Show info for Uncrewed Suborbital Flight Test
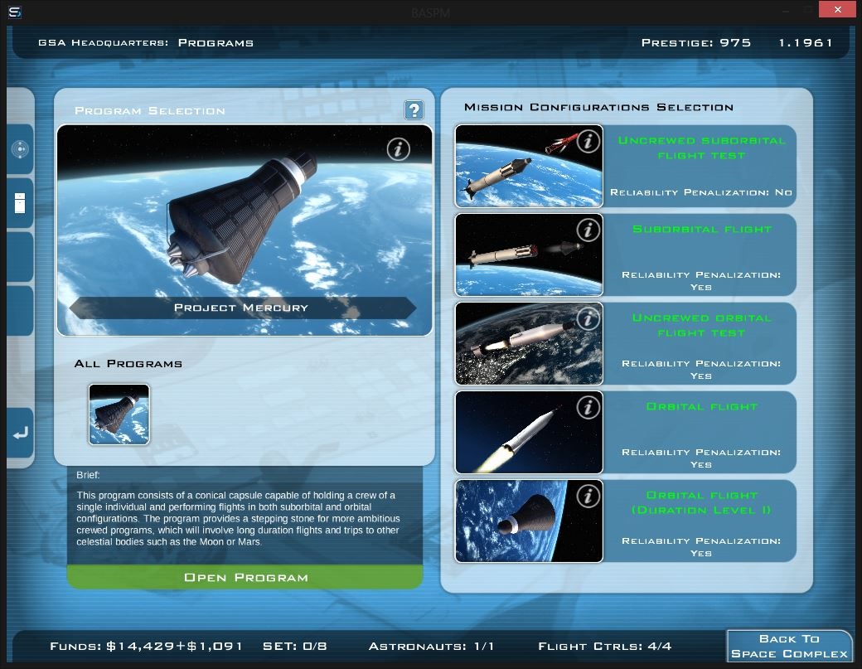862x669 pixels. click(x=588, y=141)
